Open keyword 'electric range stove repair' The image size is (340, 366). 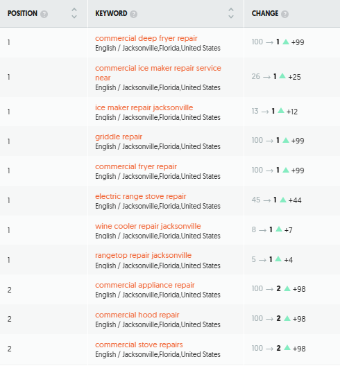click(x=140, y=196)
